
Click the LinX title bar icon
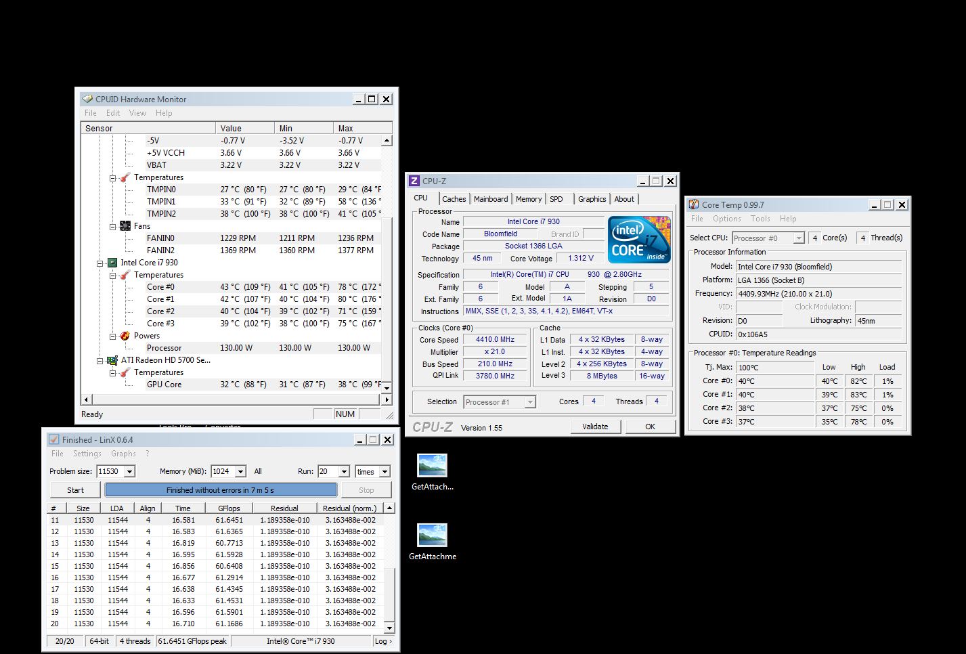53,439
